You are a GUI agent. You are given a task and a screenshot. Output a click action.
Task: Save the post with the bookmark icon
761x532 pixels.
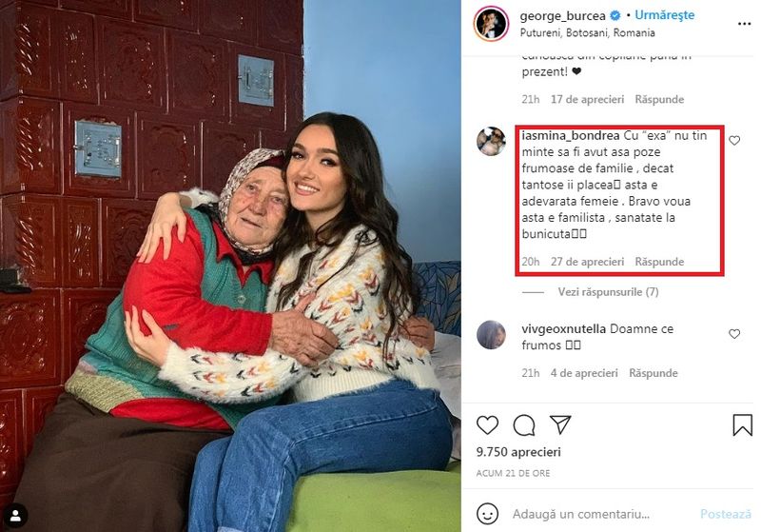tap(742, 425)
